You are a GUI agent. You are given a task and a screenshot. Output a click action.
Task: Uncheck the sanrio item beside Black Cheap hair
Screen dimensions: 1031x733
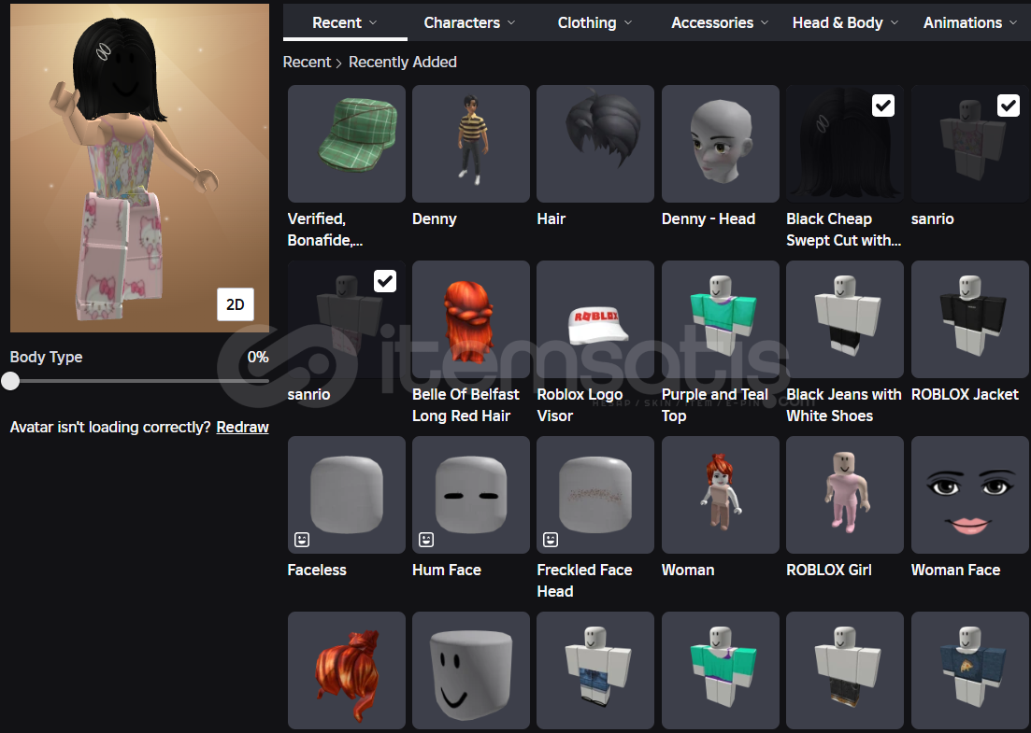click(x=1008, y=106)
